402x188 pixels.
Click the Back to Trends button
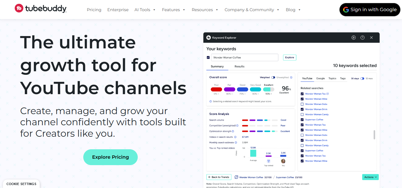(x=219, y=177)
